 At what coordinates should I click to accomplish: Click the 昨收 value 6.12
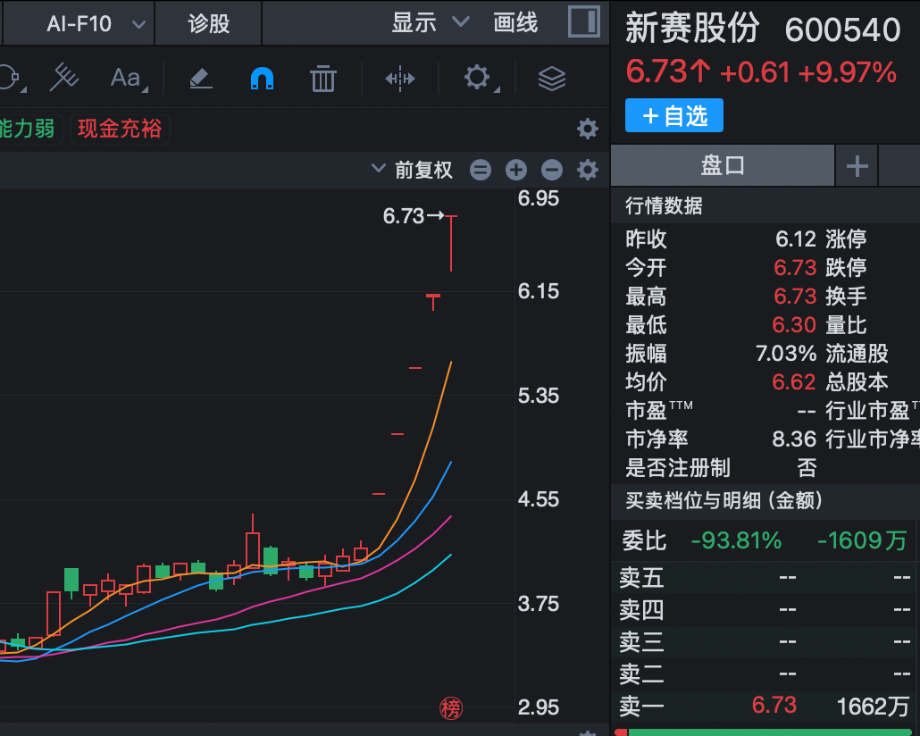pos(796,238)
